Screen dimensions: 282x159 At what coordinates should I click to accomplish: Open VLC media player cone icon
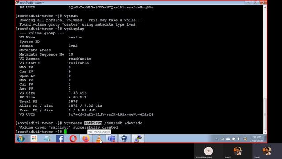point(99,139)
